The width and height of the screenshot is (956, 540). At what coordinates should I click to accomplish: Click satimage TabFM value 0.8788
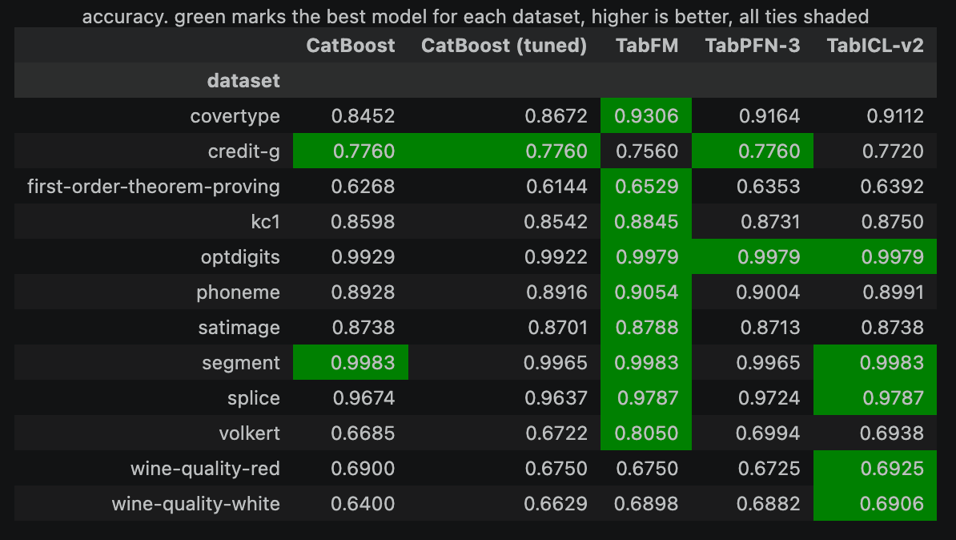pos(647,328)
